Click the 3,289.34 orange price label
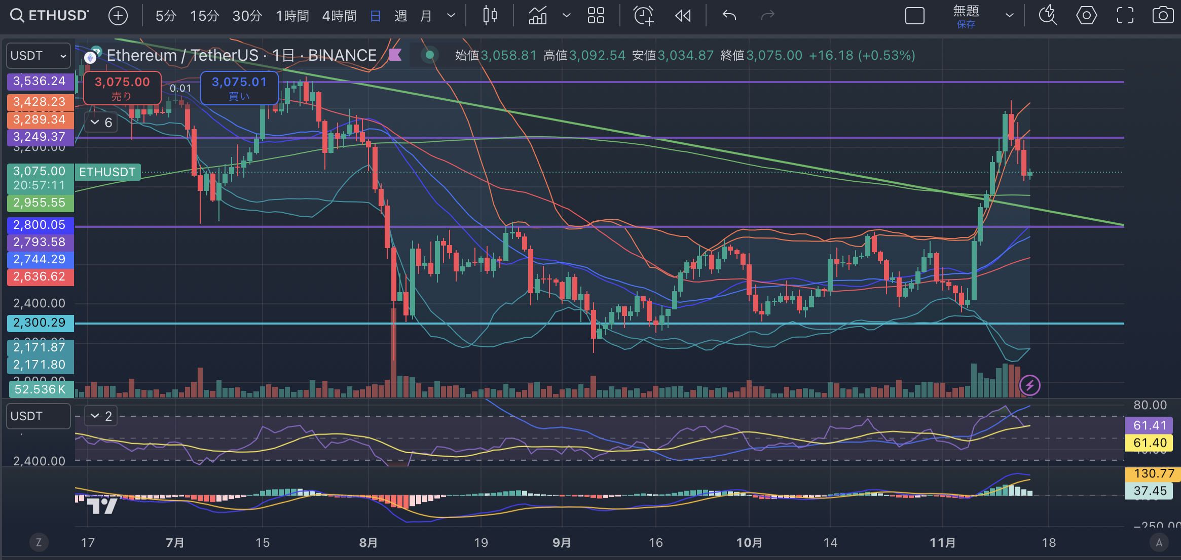1181x560 pixels. [40, 120]
